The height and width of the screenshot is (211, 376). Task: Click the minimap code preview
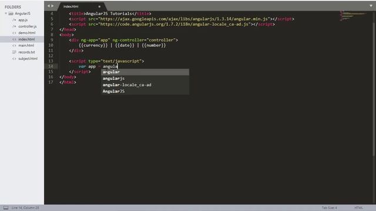352,16
